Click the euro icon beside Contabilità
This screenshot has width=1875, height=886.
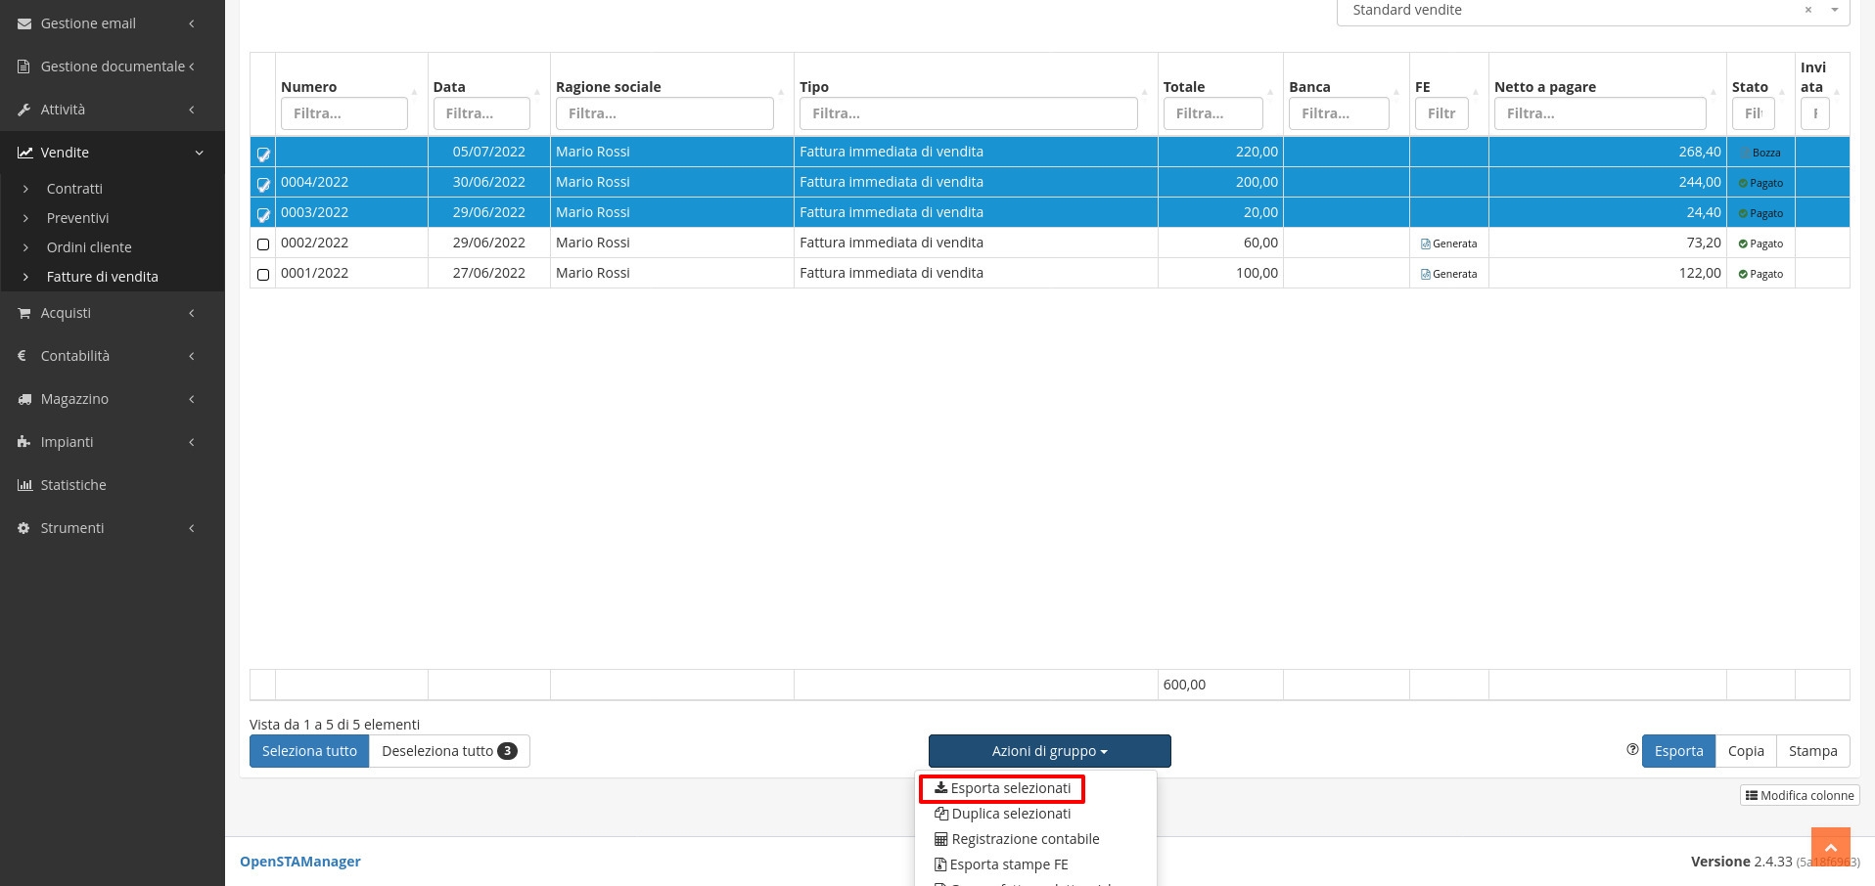coord(23,356)
